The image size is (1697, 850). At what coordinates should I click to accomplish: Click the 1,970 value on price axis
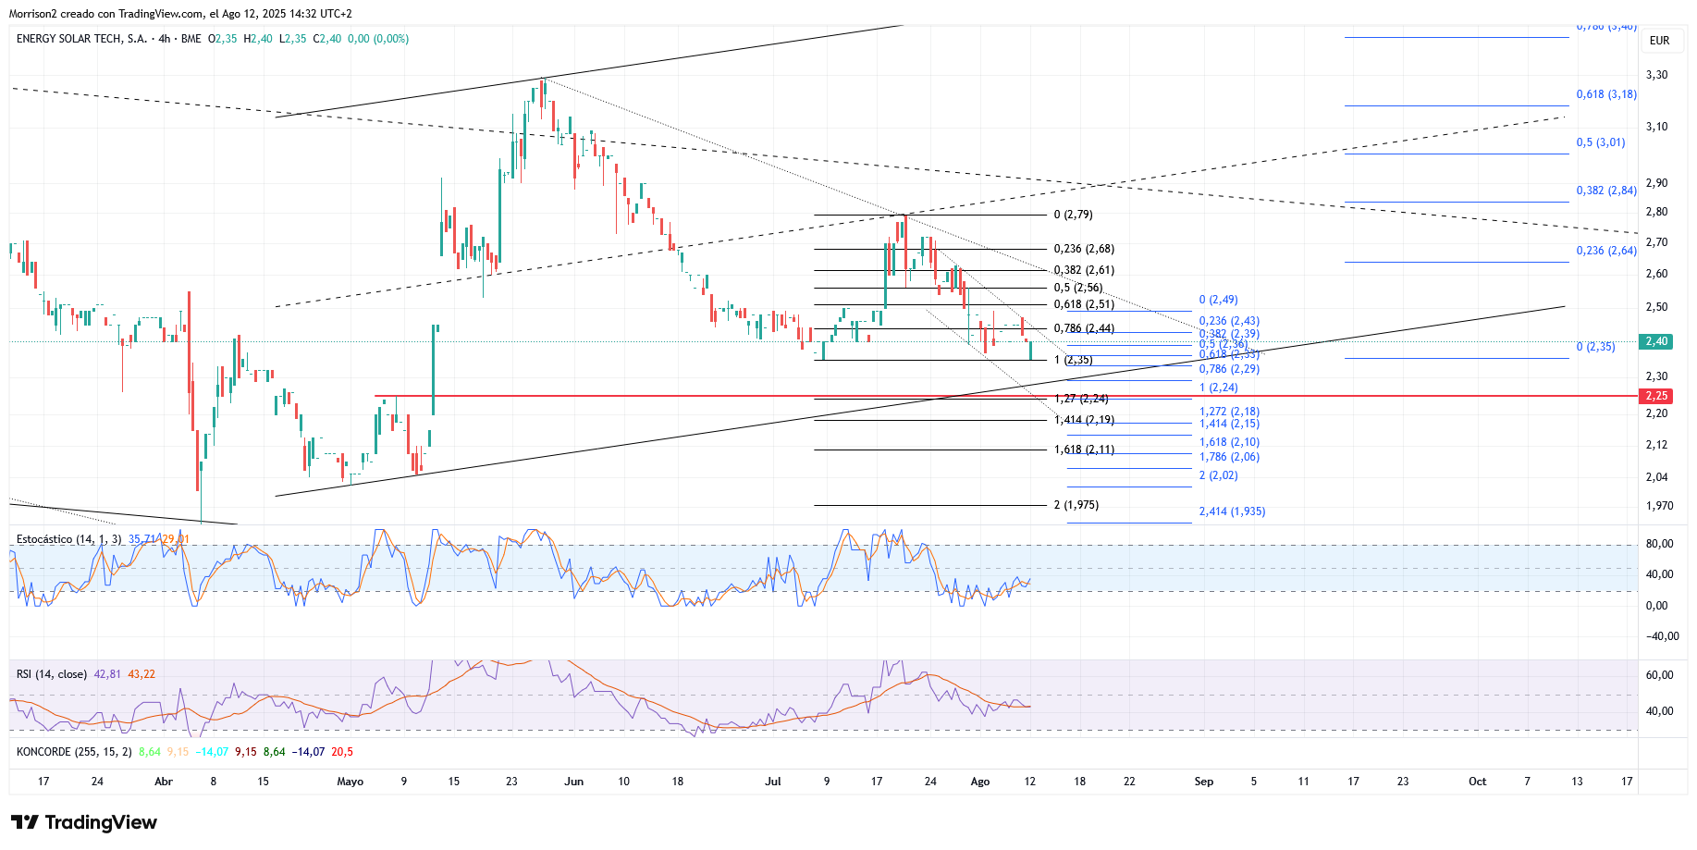(1659, 506)
